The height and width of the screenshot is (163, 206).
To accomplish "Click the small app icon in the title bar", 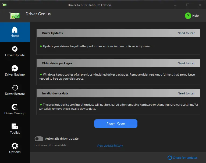I will (5, 5).
